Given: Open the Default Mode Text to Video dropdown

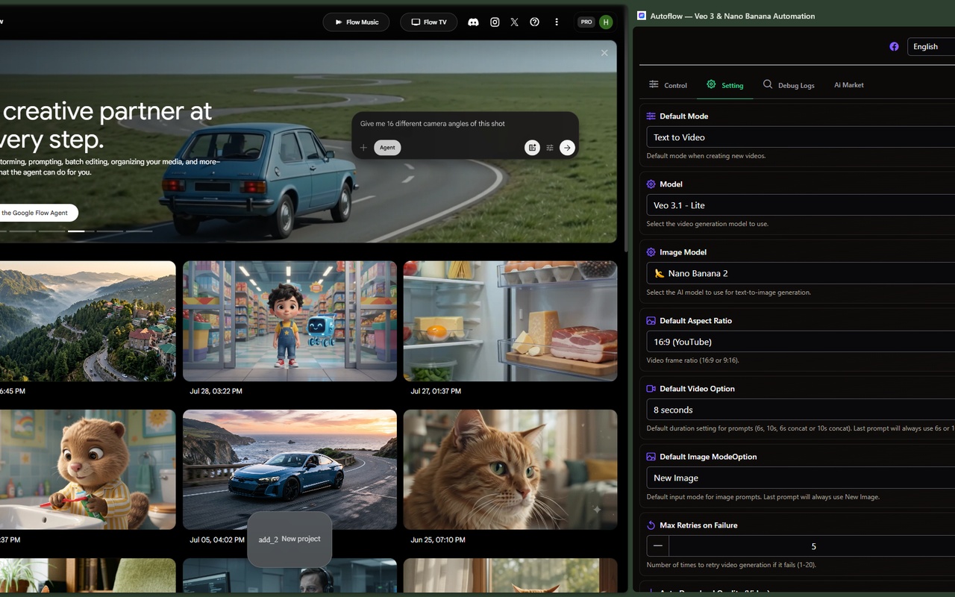Looking at the screenshot, I should click(x=801, y=137).
